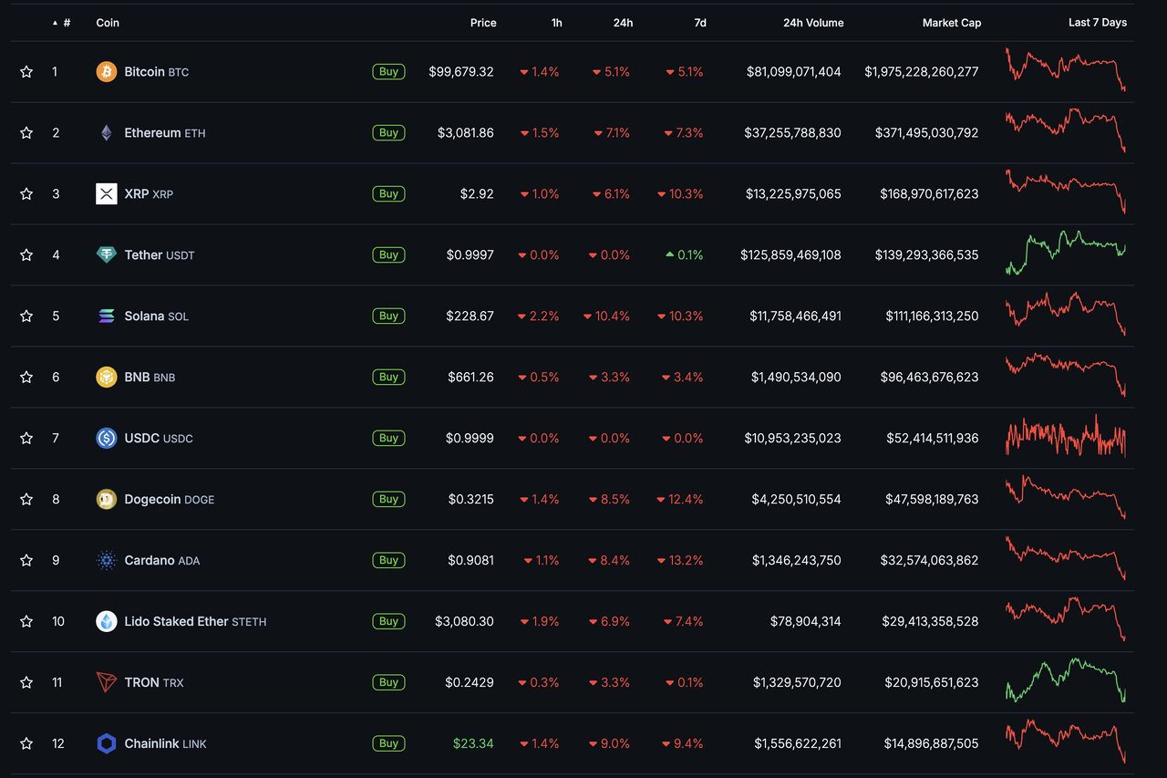Image resolution: width=1167 pixels, height=778 pixels.
Task: Click the Buy button for Cardano
Action: click(388, 560)
